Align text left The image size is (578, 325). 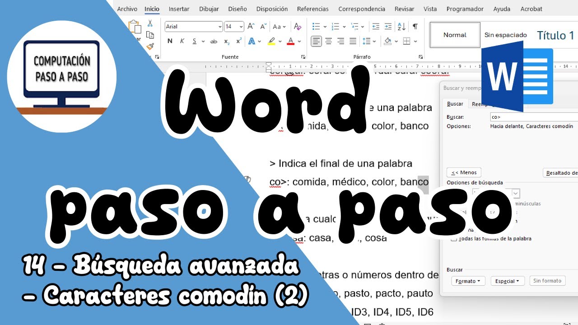click(x=316, y=41)
